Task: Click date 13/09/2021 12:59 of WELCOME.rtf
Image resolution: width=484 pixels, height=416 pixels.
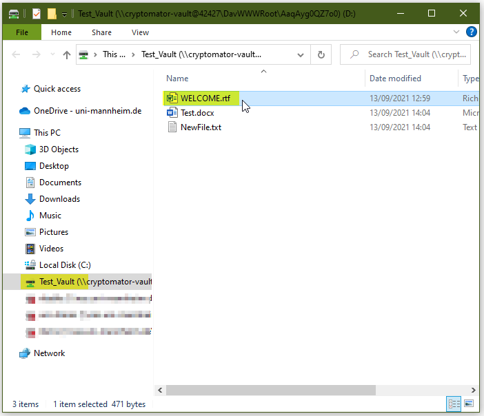Action: (x=400, y=98)
